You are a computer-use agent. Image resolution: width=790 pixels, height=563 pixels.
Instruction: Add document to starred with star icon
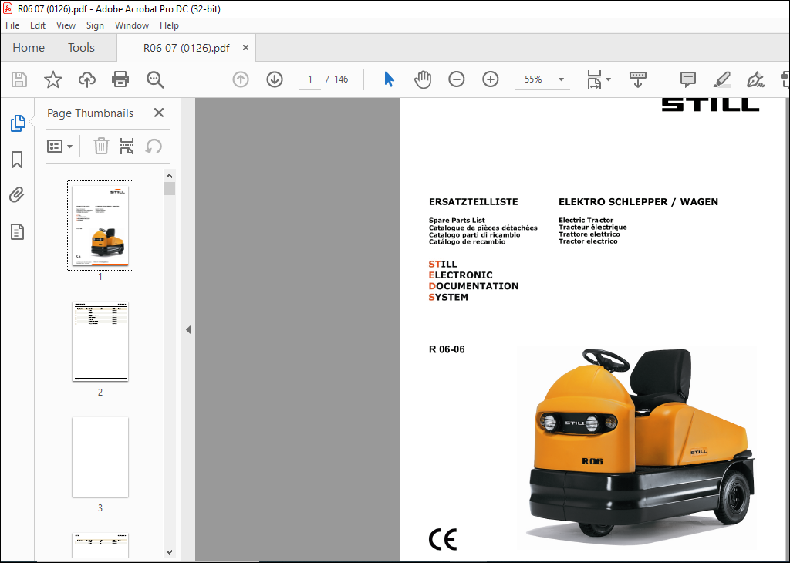(53, 79)
